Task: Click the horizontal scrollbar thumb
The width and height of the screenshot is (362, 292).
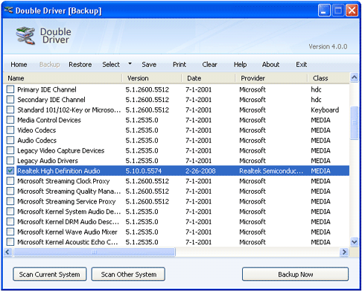Action: (x=95, y=252)
